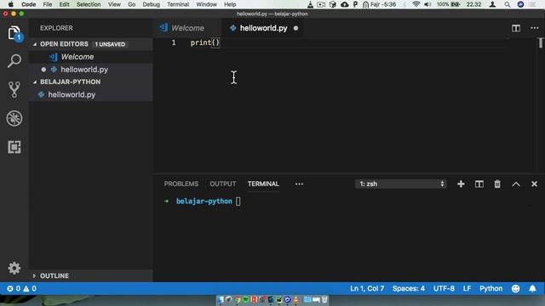This screenshot has width=545, height=306.
Task: Open the feedback smiley in status bar
Action: coord(515,289)
